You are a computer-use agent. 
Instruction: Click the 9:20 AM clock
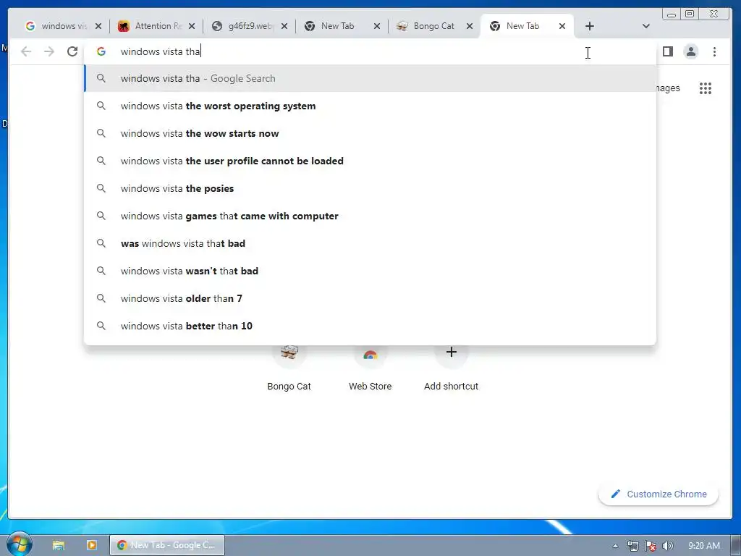tap(703, 546)
